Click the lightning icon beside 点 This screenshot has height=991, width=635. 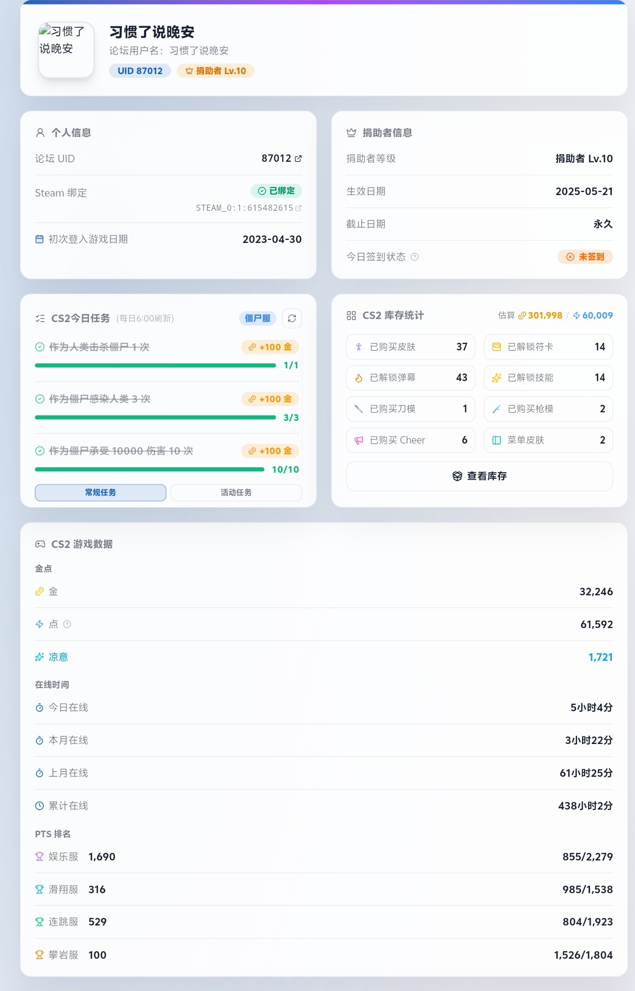(x=39, y=625)
